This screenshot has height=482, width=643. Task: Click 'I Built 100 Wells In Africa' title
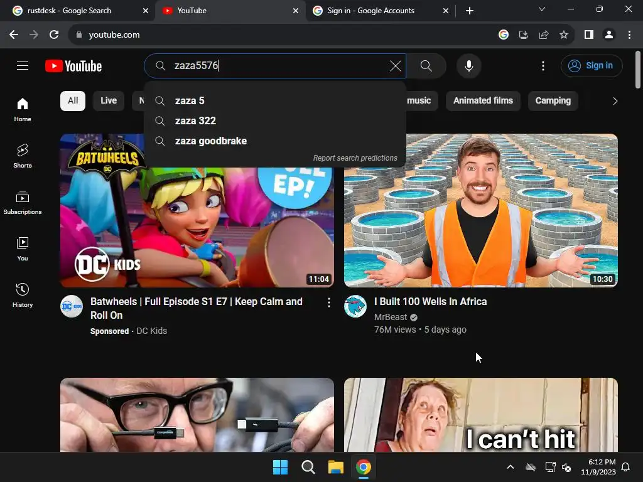(430, 301)
